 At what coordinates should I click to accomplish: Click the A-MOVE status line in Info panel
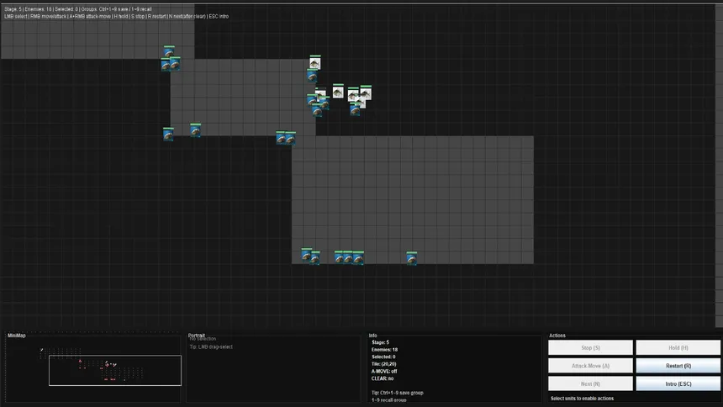(x=385, y=370)
